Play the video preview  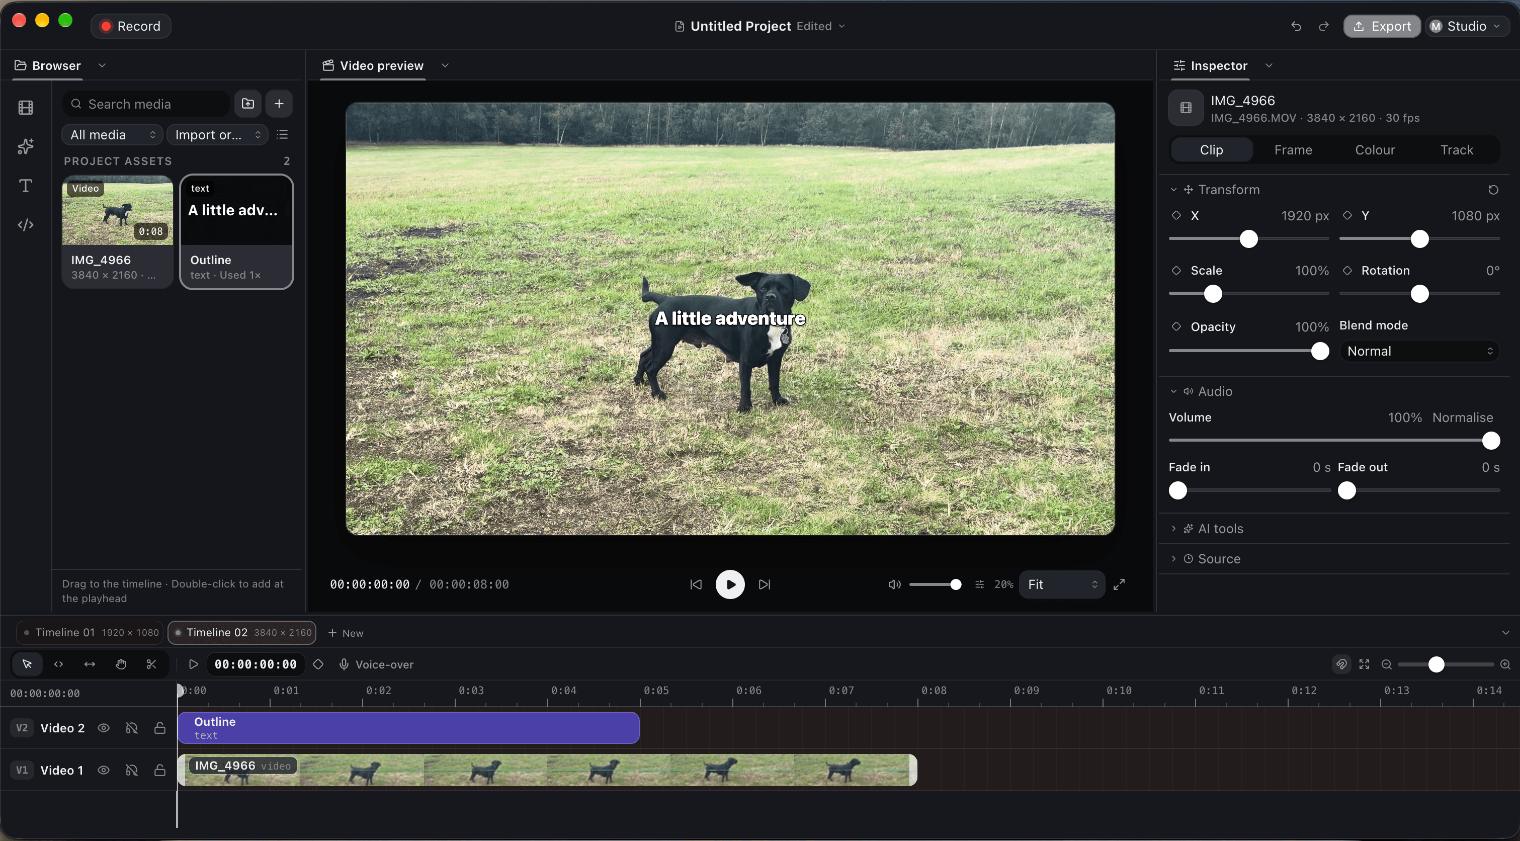(x=730, y=584)
